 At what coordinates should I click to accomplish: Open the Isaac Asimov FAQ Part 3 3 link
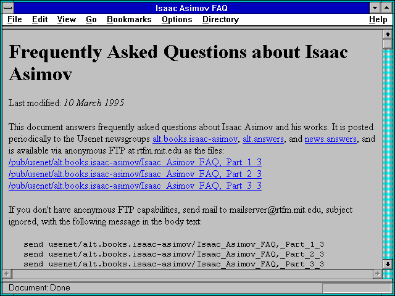click(135, 186)
